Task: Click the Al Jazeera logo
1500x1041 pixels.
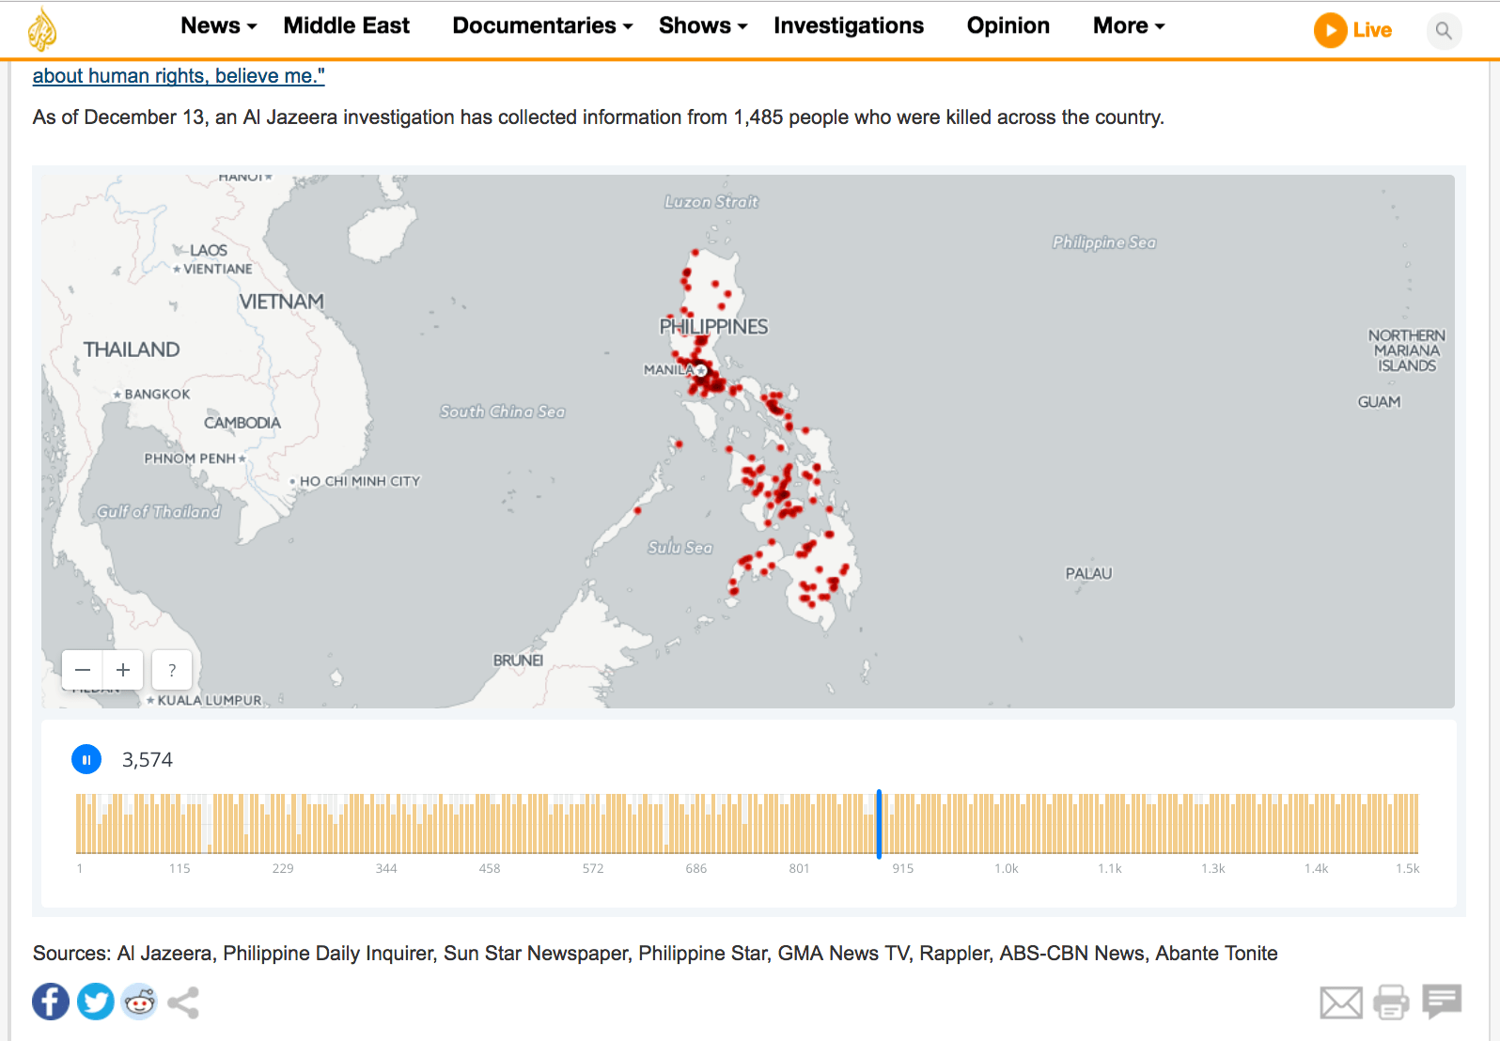Action: pyautogui.click(x=41, y=29)
